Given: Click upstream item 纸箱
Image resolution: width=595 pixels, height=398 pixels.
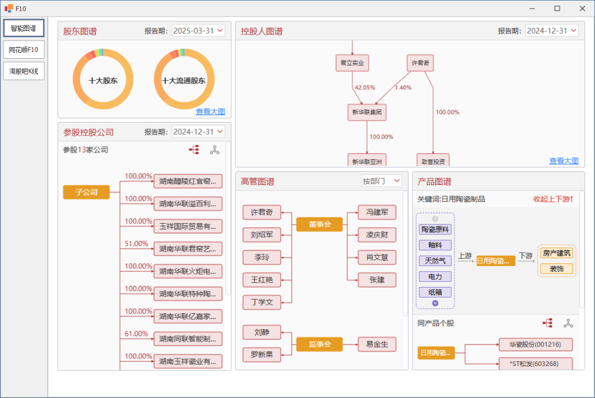Looking at the screenshot, I should click(x=435, y=292).
